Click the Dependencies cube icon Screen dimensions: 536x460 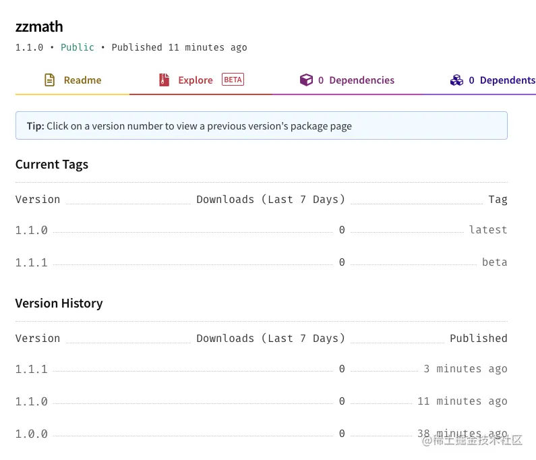pos(306,80)
